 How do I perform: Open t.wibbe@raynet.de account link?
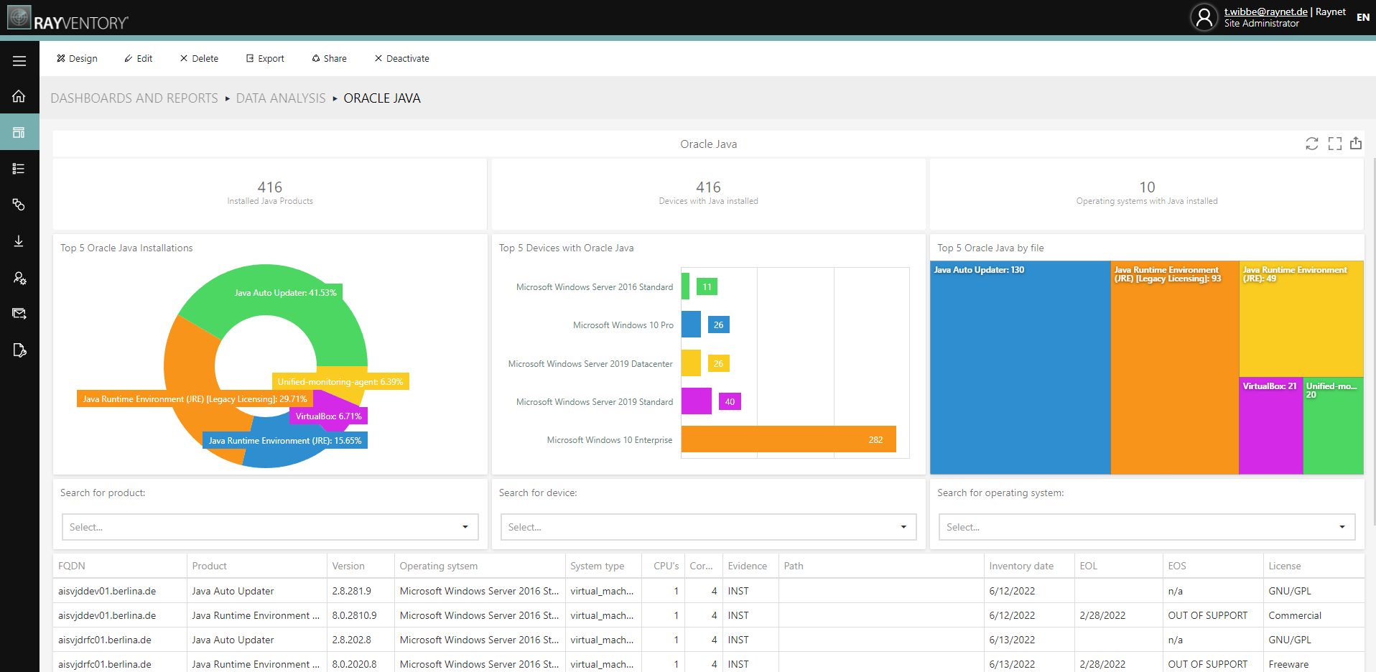point(1265,11)
